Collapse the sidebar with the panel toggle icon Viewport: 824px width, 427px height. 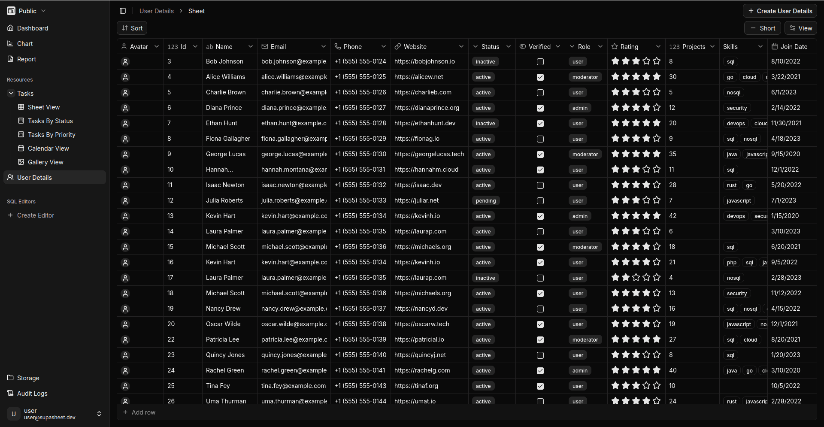coord(123,11)
